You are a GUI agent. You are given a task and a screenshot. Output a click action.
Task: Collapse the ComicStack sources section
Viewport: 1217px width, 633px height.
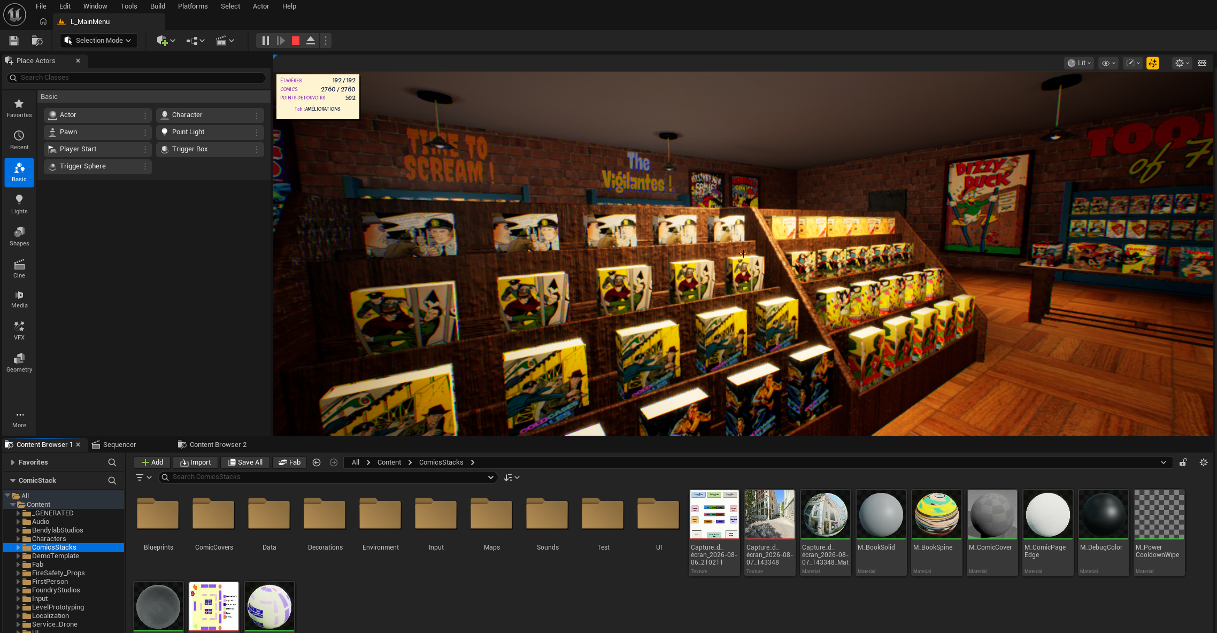pyautogui.click(x=12, y=481)
